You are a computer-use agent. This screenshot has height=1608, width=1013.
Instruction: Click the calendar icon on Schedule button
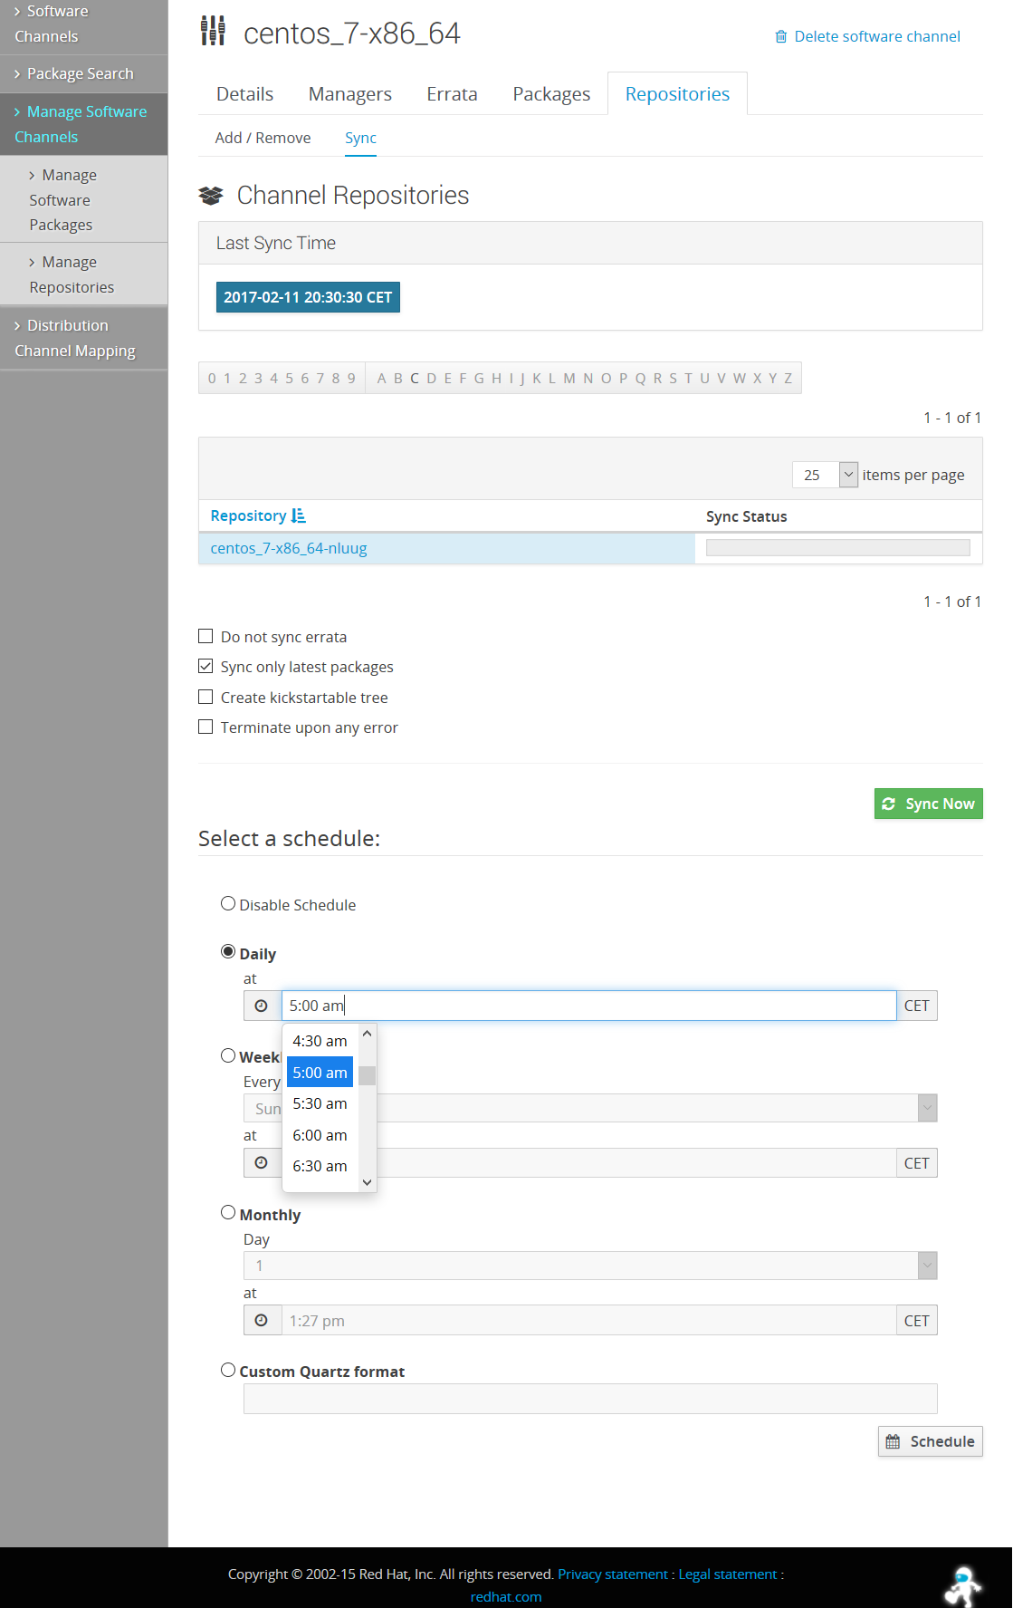tap(893, 1441)
